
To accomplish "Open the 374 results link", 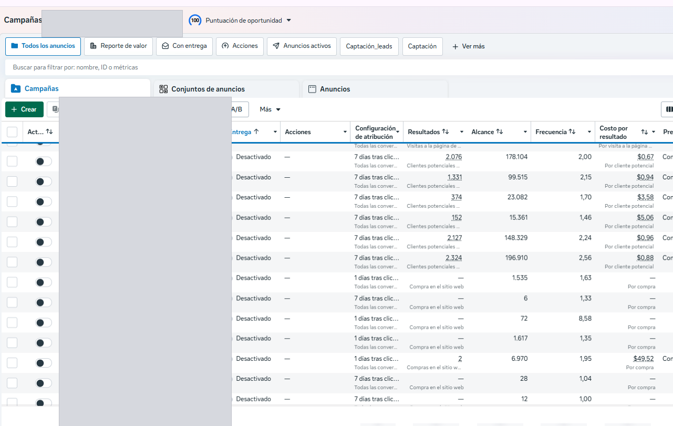I will tap(457, 197).
